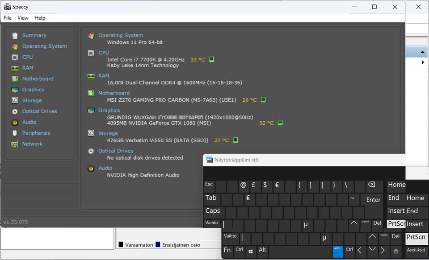Open Graphics heading in summary panel
Screen dimensions: 429x260
tap(109, 111)
